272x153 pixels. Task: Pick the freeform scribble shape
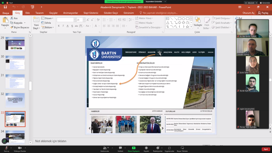coord(168,27)
